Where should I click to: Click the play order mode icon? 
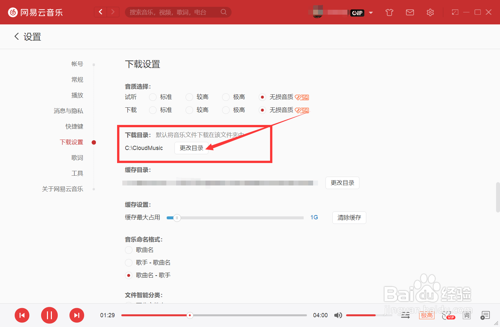[405, 315]
